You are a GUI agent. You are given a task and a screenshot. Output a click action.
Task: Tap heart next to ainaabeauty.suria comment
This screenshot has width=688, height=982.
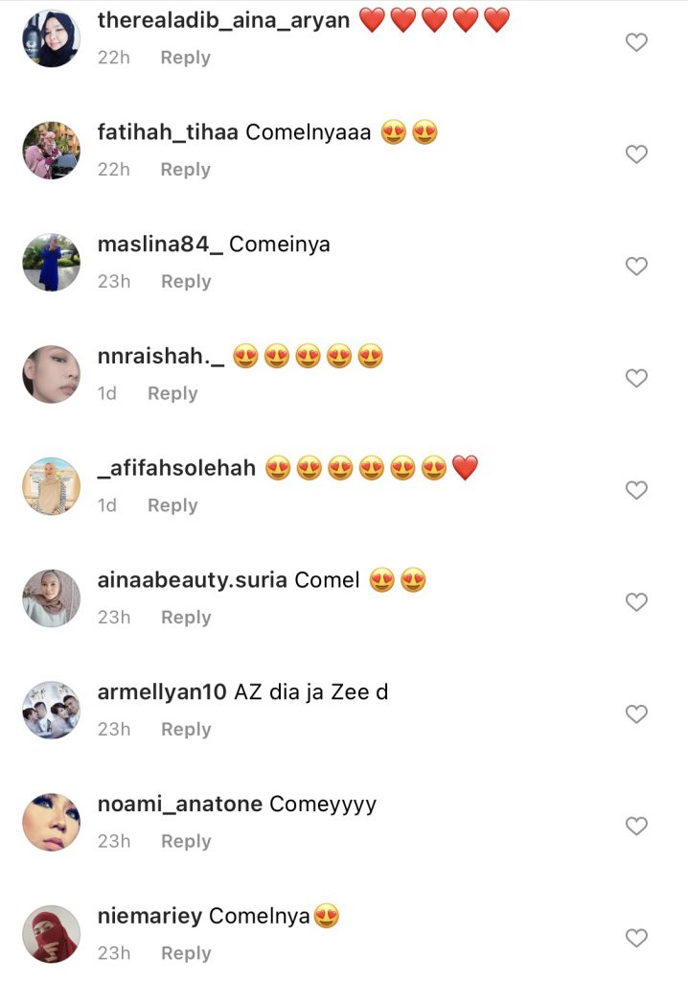click(636, 602)
